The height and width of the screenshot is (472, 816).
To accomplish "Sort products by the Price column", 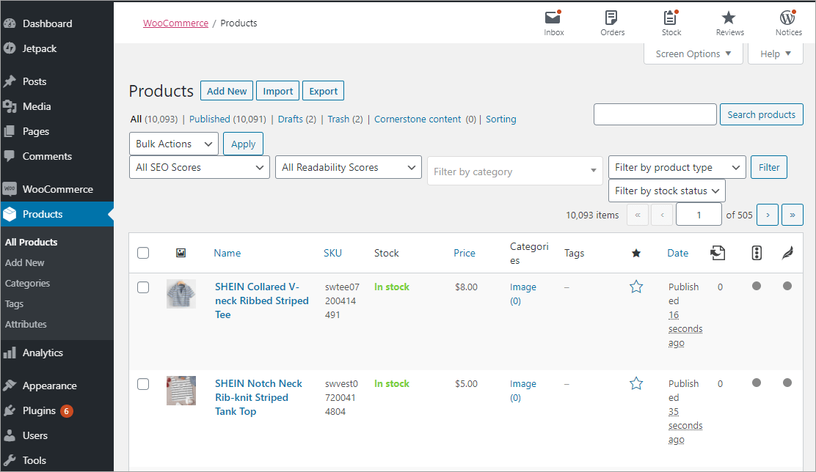I will point(465,253).
